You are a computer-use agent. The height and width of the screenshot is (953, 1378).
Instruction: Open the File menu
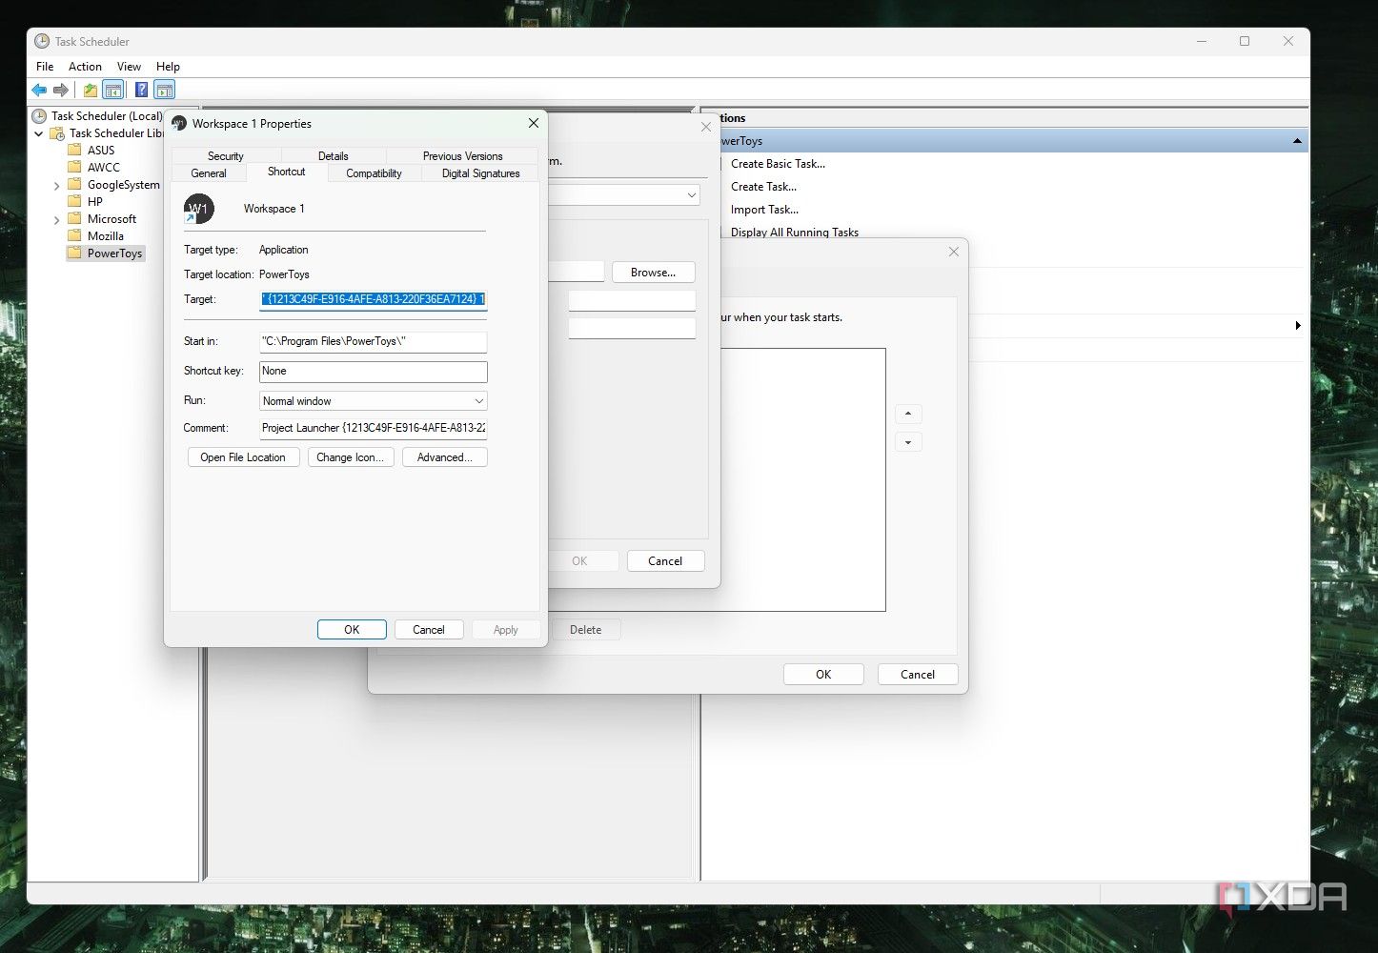point(45,67)
